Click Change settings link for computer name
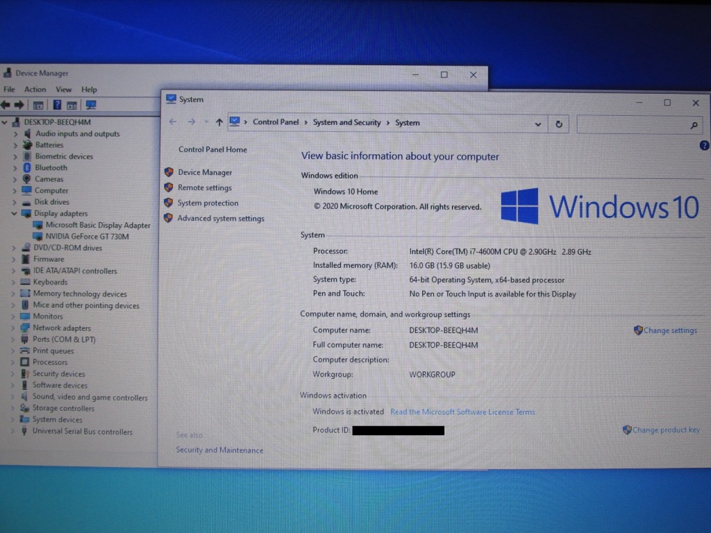Viewport: 711px width, 533px height. [x=670, y=330]
